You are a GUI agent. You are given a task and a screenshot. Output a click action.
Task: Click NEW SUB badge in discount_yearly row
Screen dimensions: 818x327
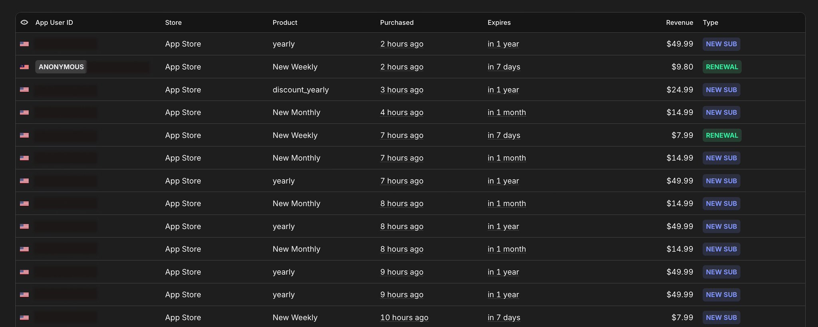(x=721, y=90)
